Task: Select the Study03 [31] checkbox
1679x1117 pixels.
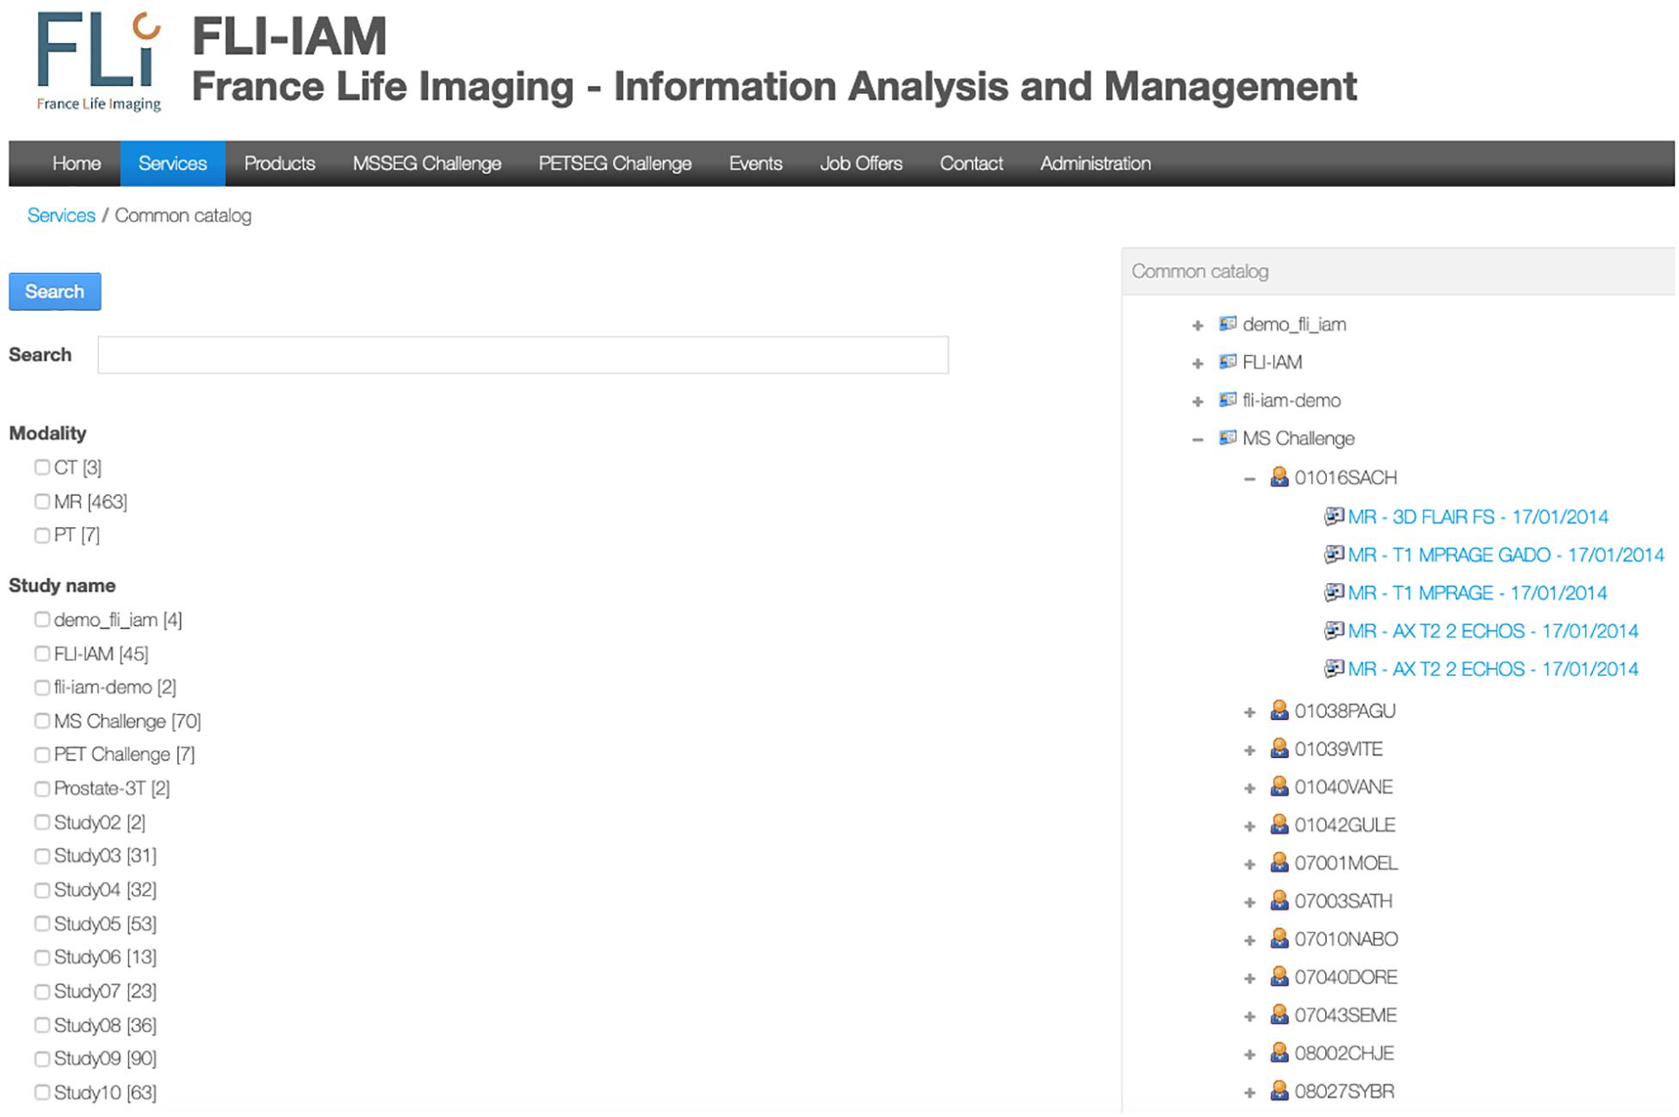Action: (x=42, y=856)
